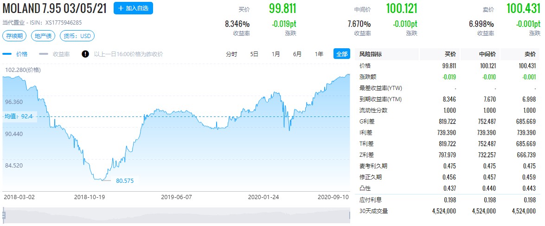This screenshot has height=226, width=545.
Task: Click the 中间价 column header in table
Action: click(x=487, y=54)
